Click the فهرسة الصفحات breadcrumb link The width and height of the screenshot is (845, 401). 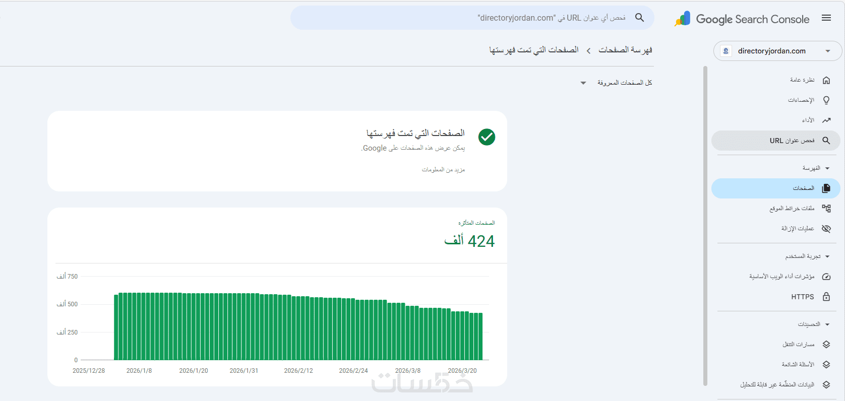pos(625,50)
